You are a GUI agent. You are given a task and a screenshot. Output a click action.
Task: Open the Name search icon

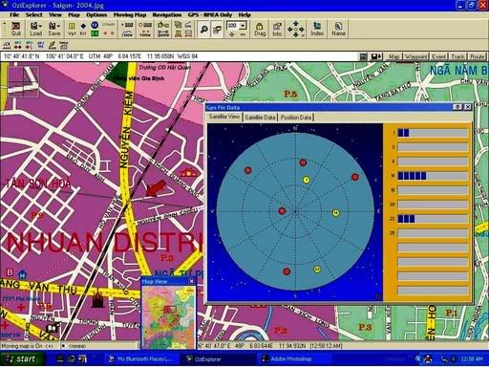pyautogui.click(x=338, y=29)
